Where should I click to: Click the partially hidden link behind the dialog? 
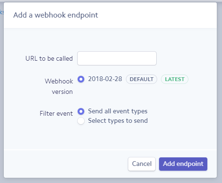2,12
